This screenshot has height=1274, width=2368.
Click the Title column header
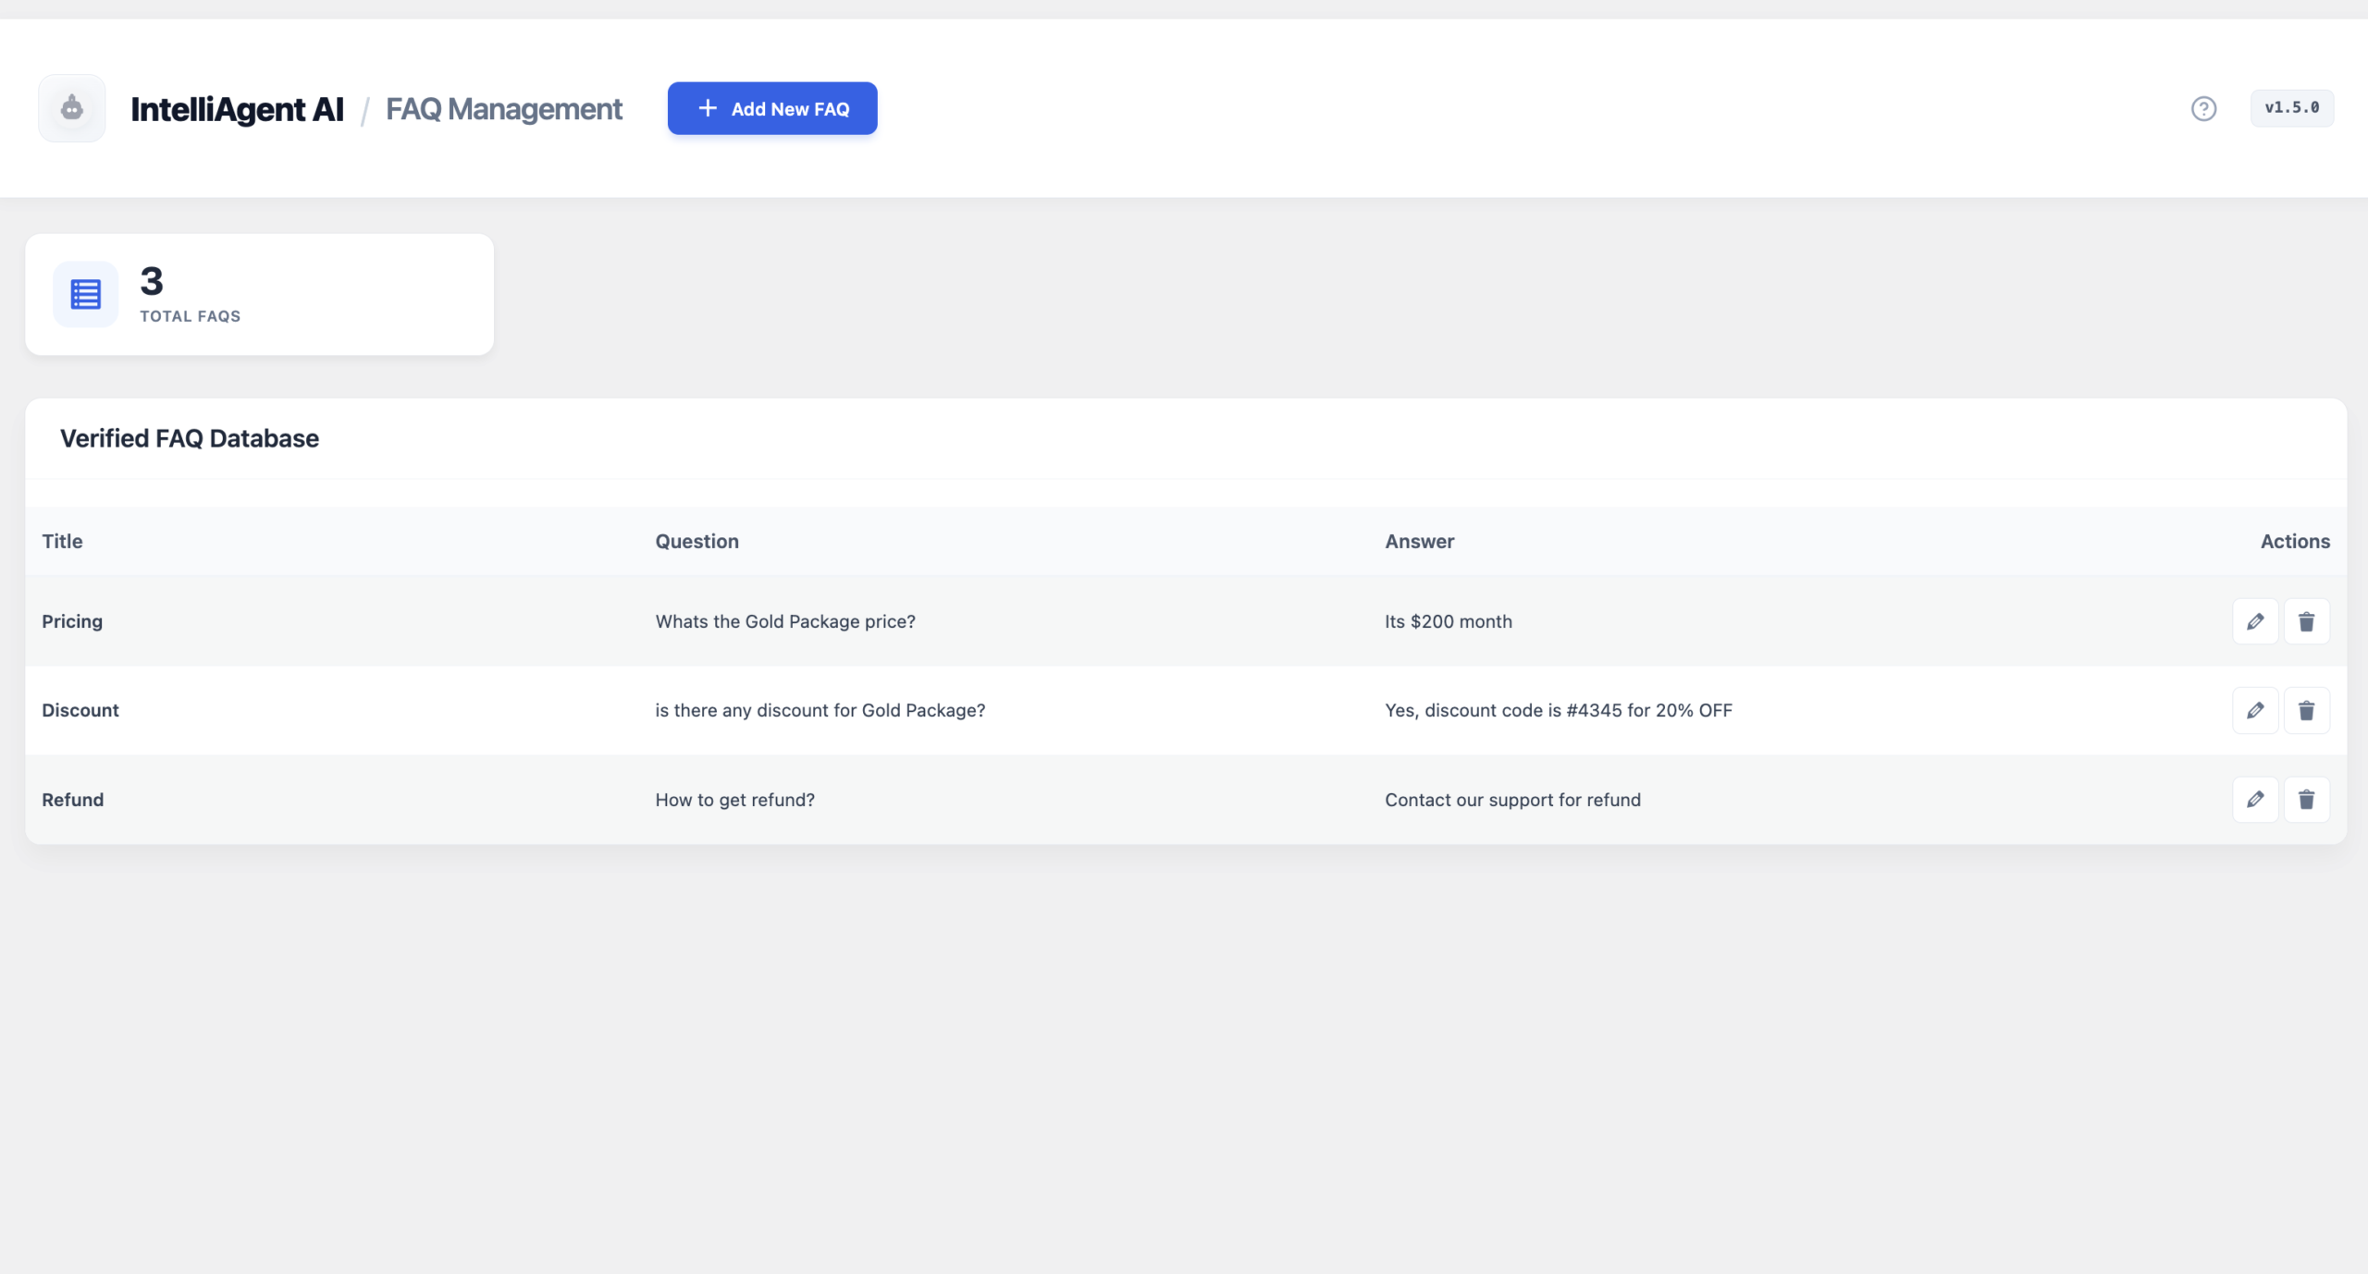pos(62,541)
